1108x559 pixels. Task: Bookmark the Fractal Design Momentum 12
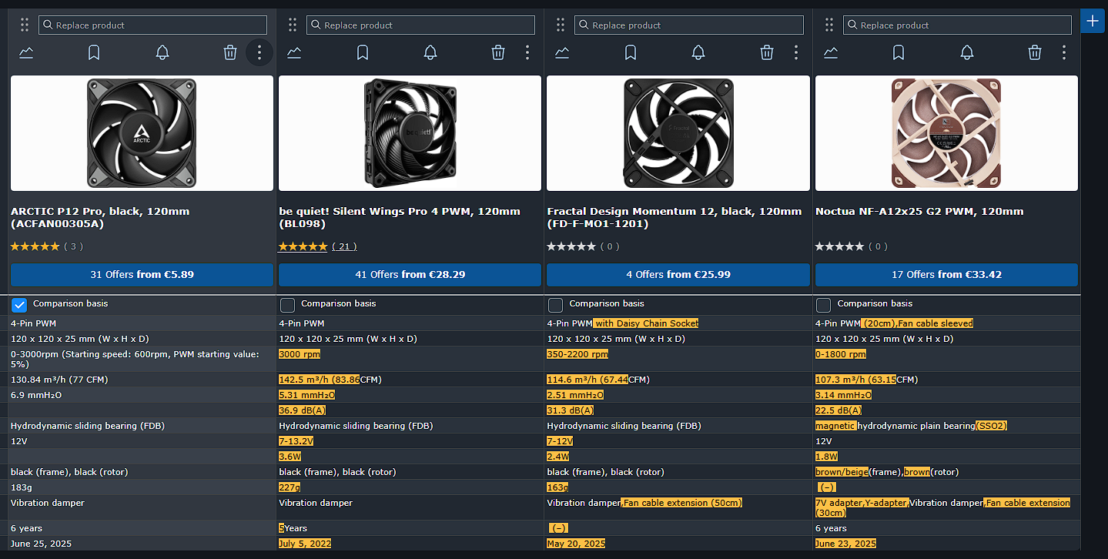[630, 52]
